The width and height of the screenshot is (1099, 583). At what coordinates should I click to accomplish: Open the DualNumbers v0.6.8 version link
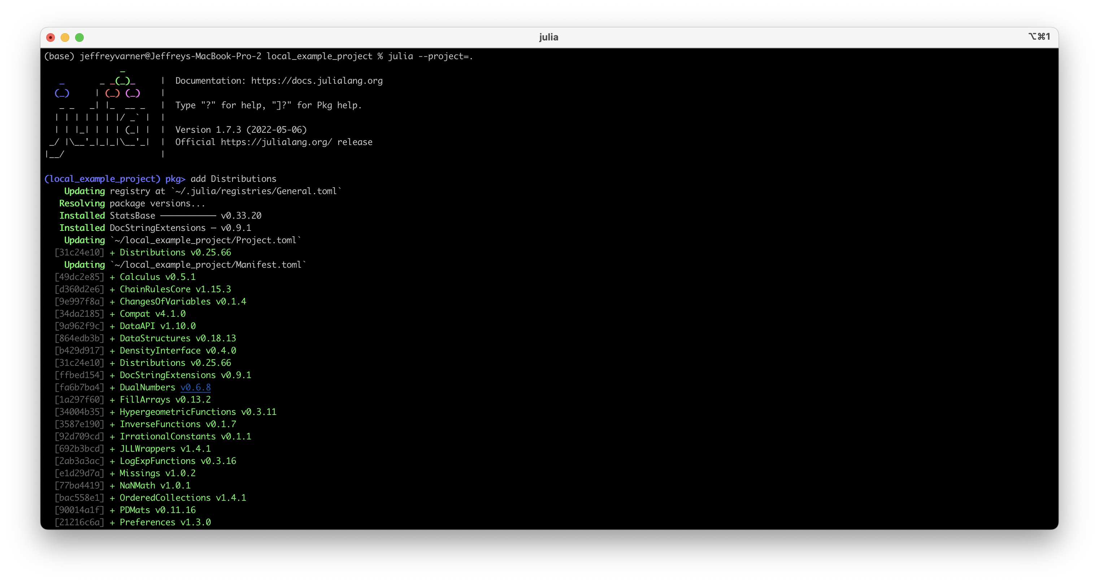click(195, 387)
